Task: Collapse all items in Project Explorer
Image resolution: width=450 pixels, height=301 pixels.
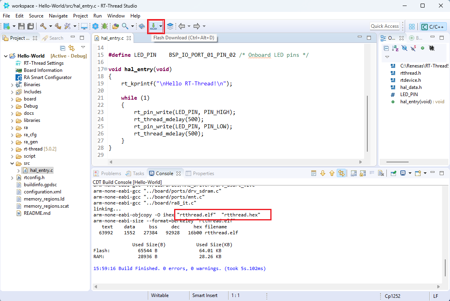Action: pos(63,48)
